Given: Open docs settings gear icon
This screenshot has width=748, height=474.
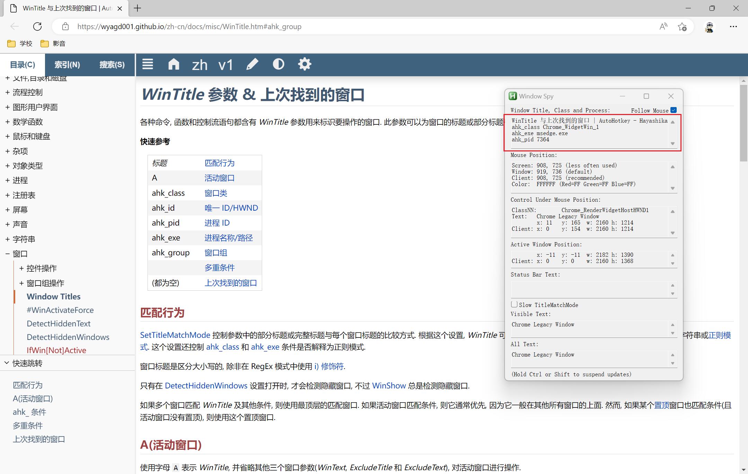Looking at the screenshot, I should click(304, 64).
